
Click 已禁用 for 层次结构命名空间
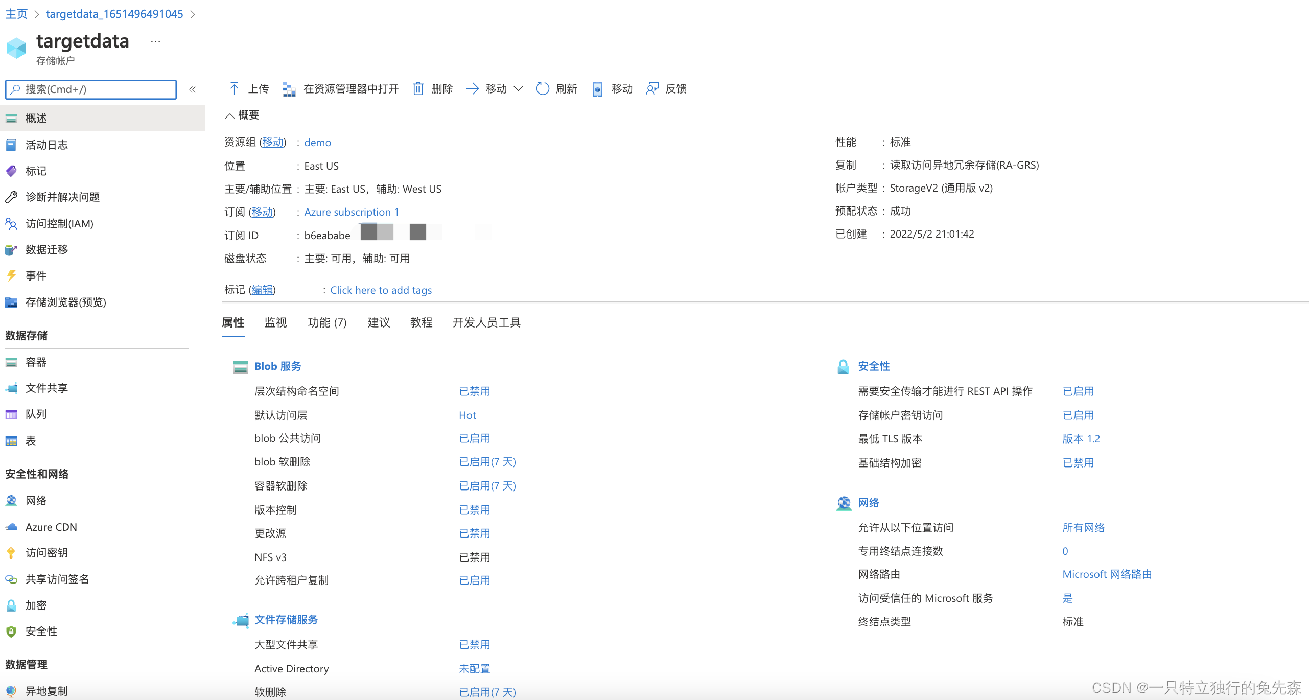coord(475,391)
